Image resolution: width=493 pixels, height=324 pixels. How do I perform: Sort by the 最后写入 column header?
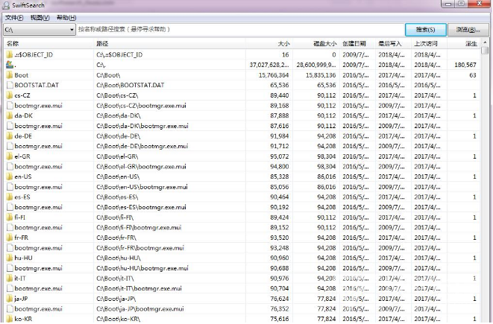[393, 44]
